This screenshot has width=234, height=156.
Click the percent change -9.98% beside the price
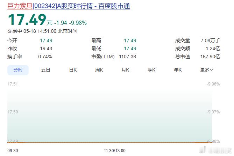tap(78, 23)
